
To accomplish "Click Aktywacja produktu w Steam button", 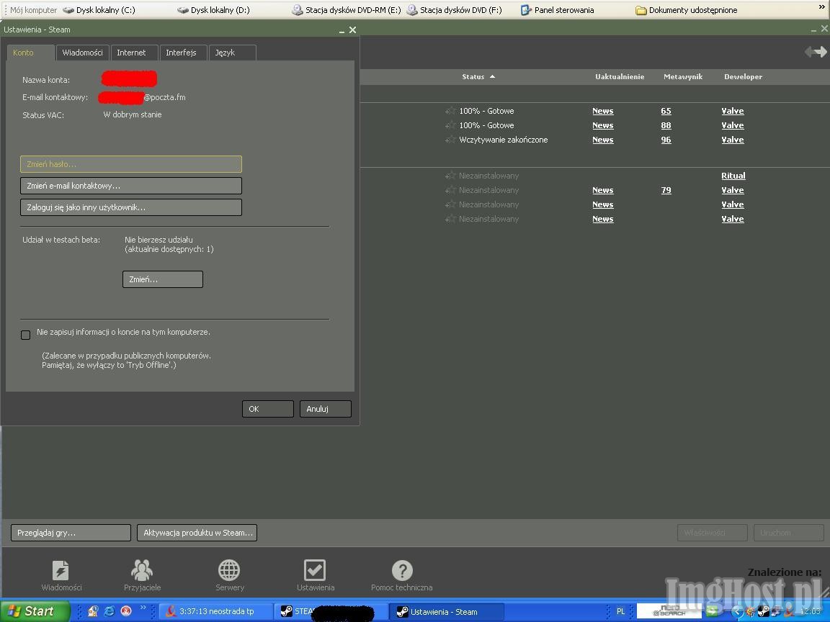I will (x=197, y=533).
